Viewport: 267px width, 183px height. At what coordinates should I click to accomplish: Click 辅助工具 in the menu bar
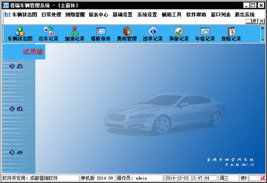[x=171, y=15]
